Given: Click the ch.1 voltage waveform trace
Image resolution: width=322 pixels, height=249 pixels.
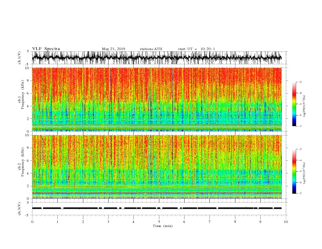Looking at the screenshot, I should [157, 58].
